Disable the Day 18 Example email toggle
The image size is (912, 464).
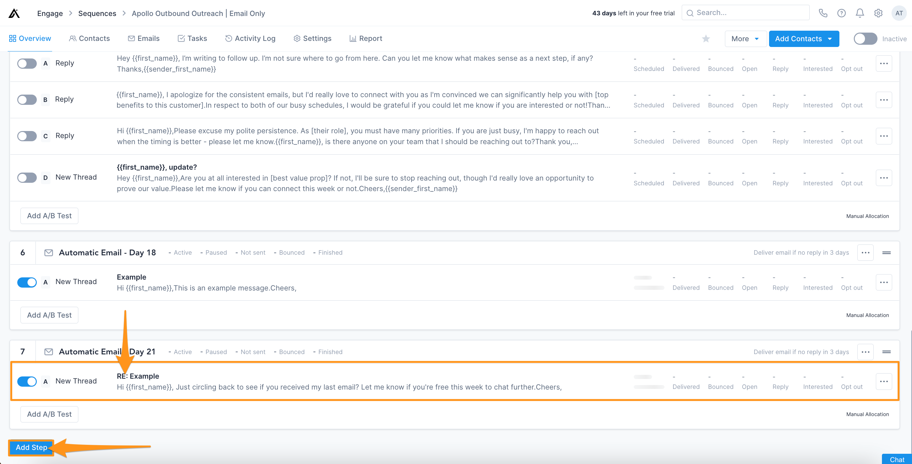27,282
